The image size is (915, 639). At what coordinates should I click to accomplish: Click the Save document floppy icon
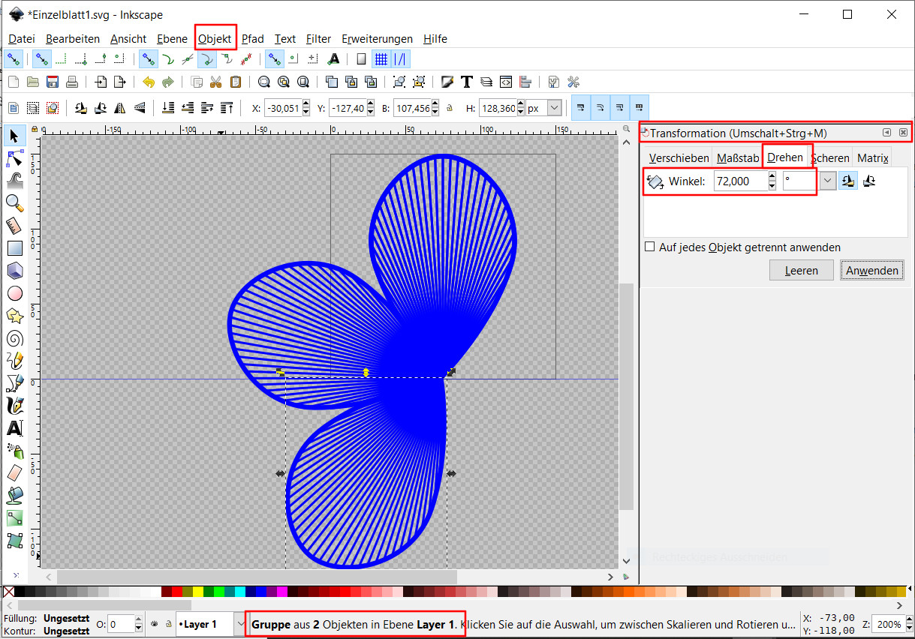click(53, 82)
